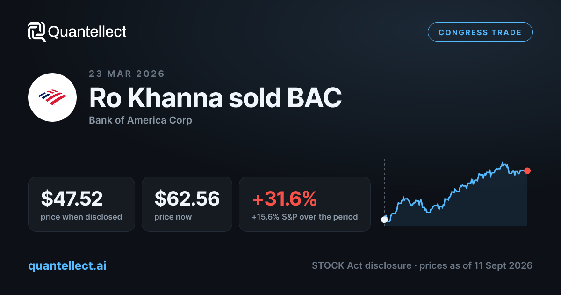Click the price when disclosed label
561x295 pixels.
click(x=81, y=217)
